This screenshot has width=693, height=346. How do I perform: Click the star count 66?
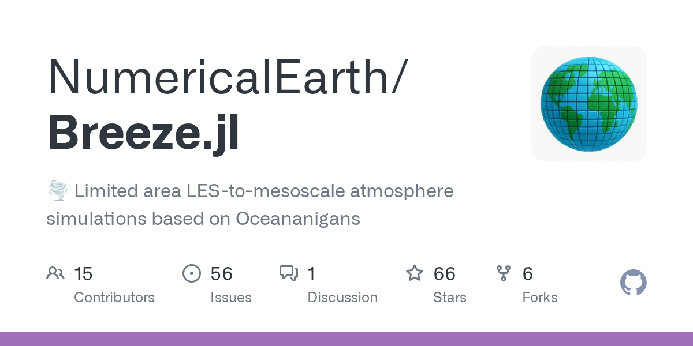[x=445, y=274]
